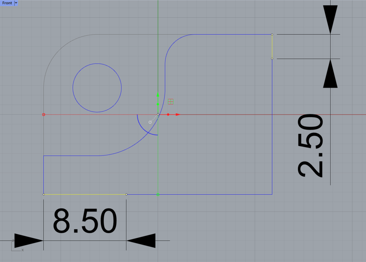Click the gumball green Y-axis move arrow
366x262 pixels.
tap(158, 94)
